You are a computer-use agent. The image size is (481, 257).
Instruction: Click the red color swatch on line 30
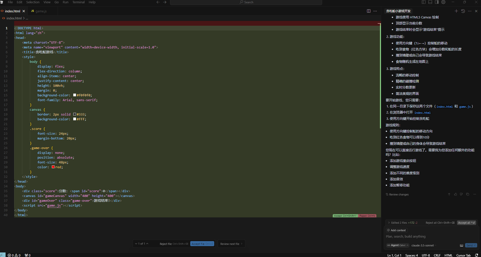53,167
